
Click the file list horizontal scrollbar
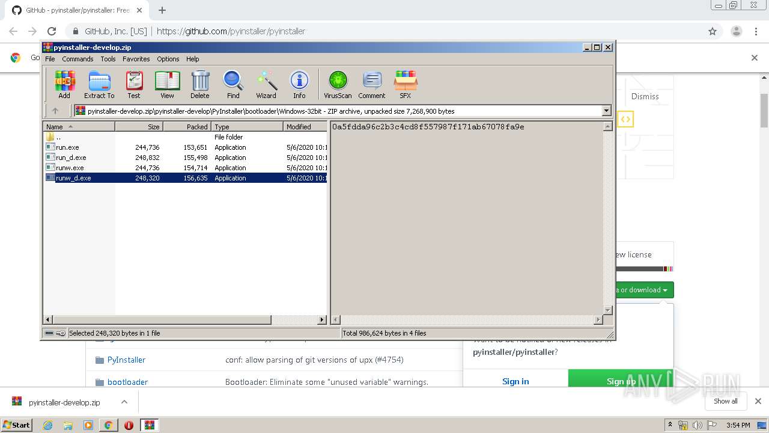(186, 320)
